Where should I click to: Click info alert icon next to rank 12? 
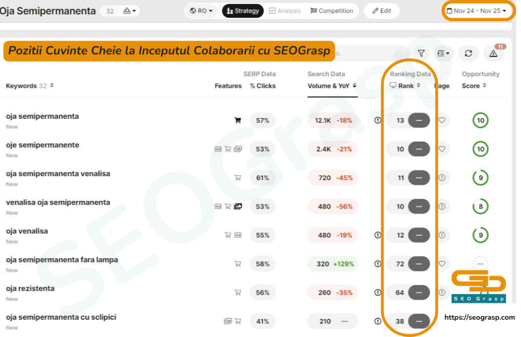pyautogui.click(x=378, y=235)
